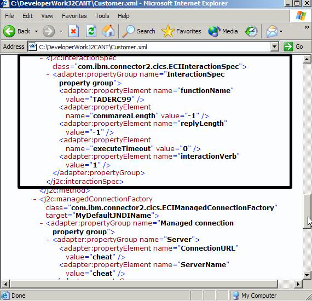Image resolution: width=312 pixels, height=301 pixels.
Task: Open the Media pane
Action: tap(223, 31)
